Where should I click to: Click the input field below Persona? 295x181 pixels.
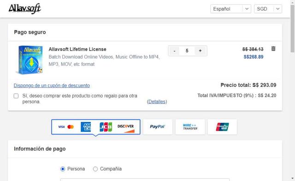click(145, 180)
